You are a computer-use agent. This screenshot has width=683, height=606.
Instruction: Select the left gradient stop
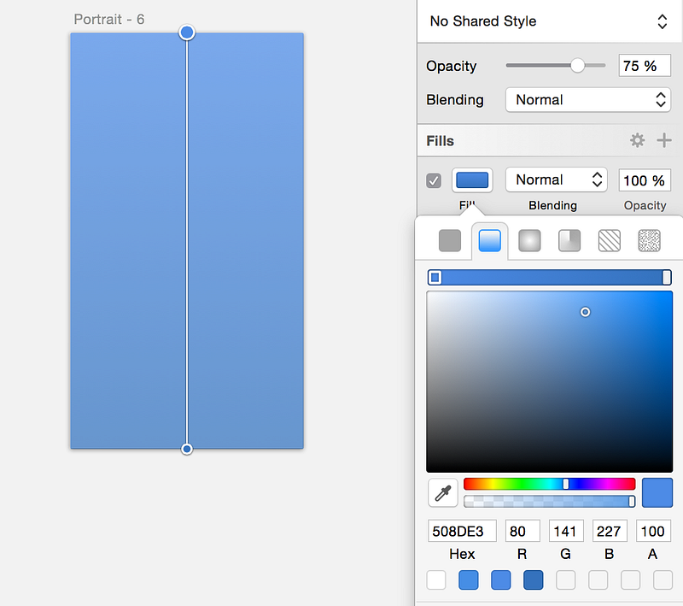click(435, 277)
